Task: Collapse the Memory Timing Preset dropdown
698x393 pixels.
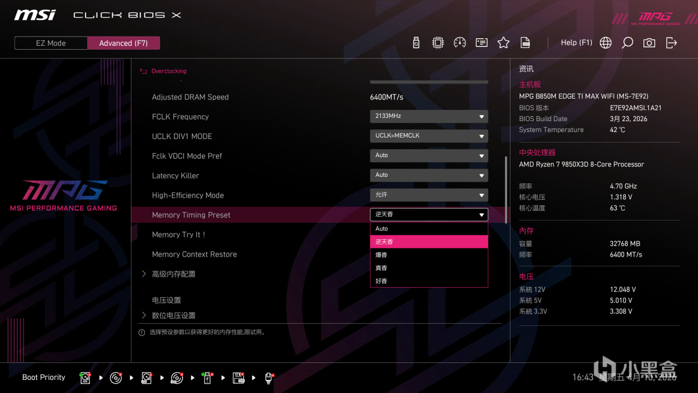Action: tap(429, 215)
